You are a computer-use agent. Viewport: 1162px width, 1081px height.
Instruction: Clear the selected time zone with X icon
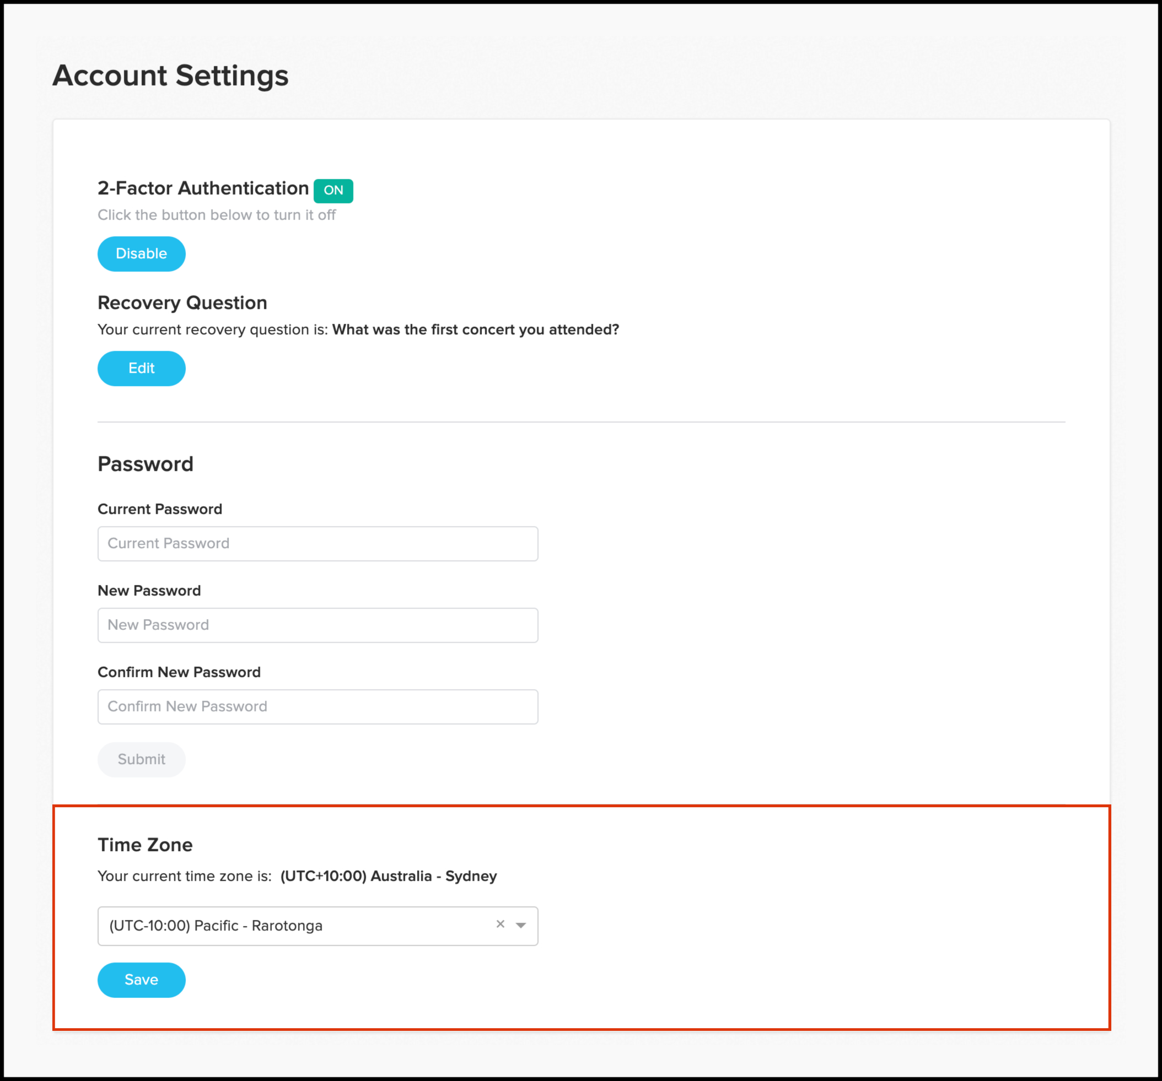[501, 924]
